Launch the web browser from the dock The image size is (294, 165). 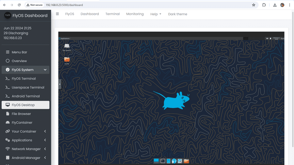tap(174, 161)
